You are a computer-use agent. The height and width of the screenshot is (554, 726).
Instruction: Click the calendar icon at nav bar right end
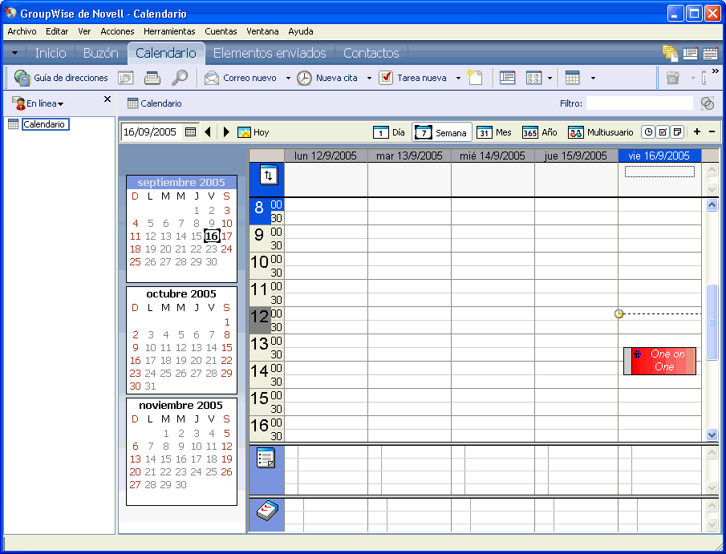[x=710, y=53]
